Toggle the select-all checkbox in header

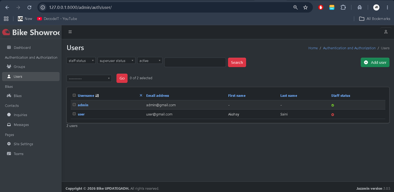[74, 95]
